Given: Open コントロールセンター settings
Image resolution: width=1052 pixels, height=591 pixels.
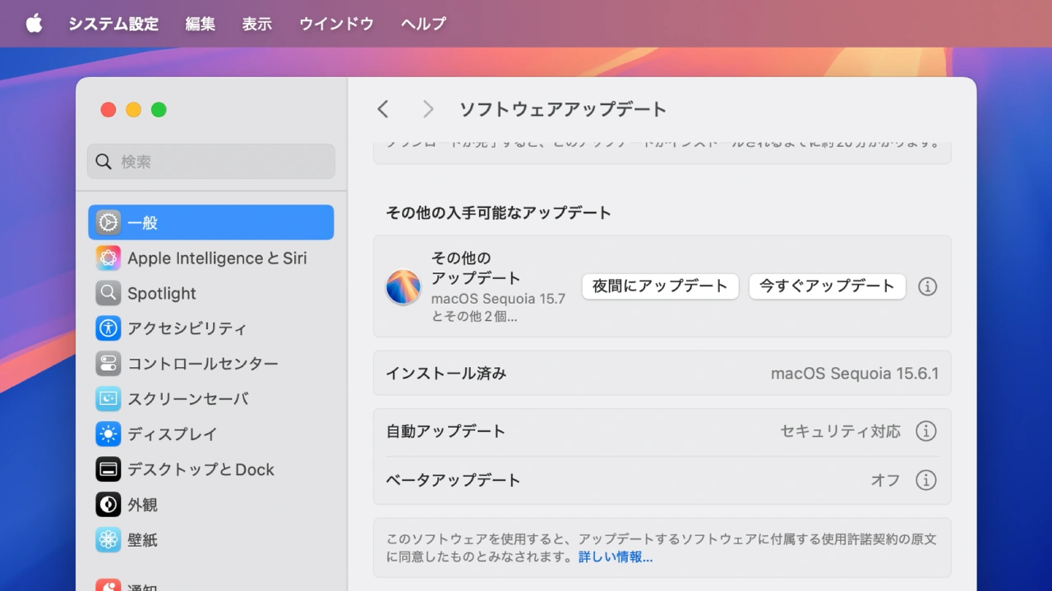Looking at the screenshot, I should coord(108,364).
